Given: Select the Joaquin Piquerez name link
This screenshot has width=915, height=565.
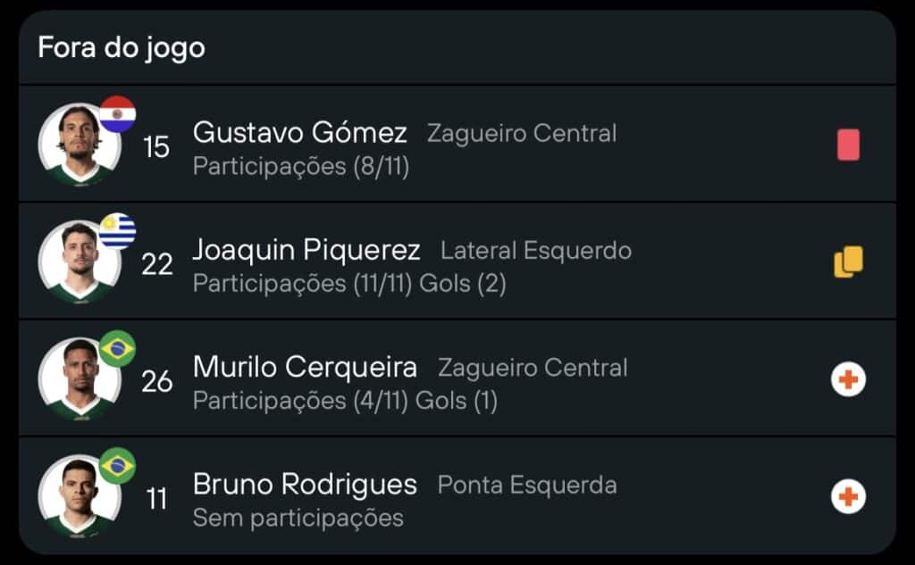Looking at the screenshot, I should (306, 250).
